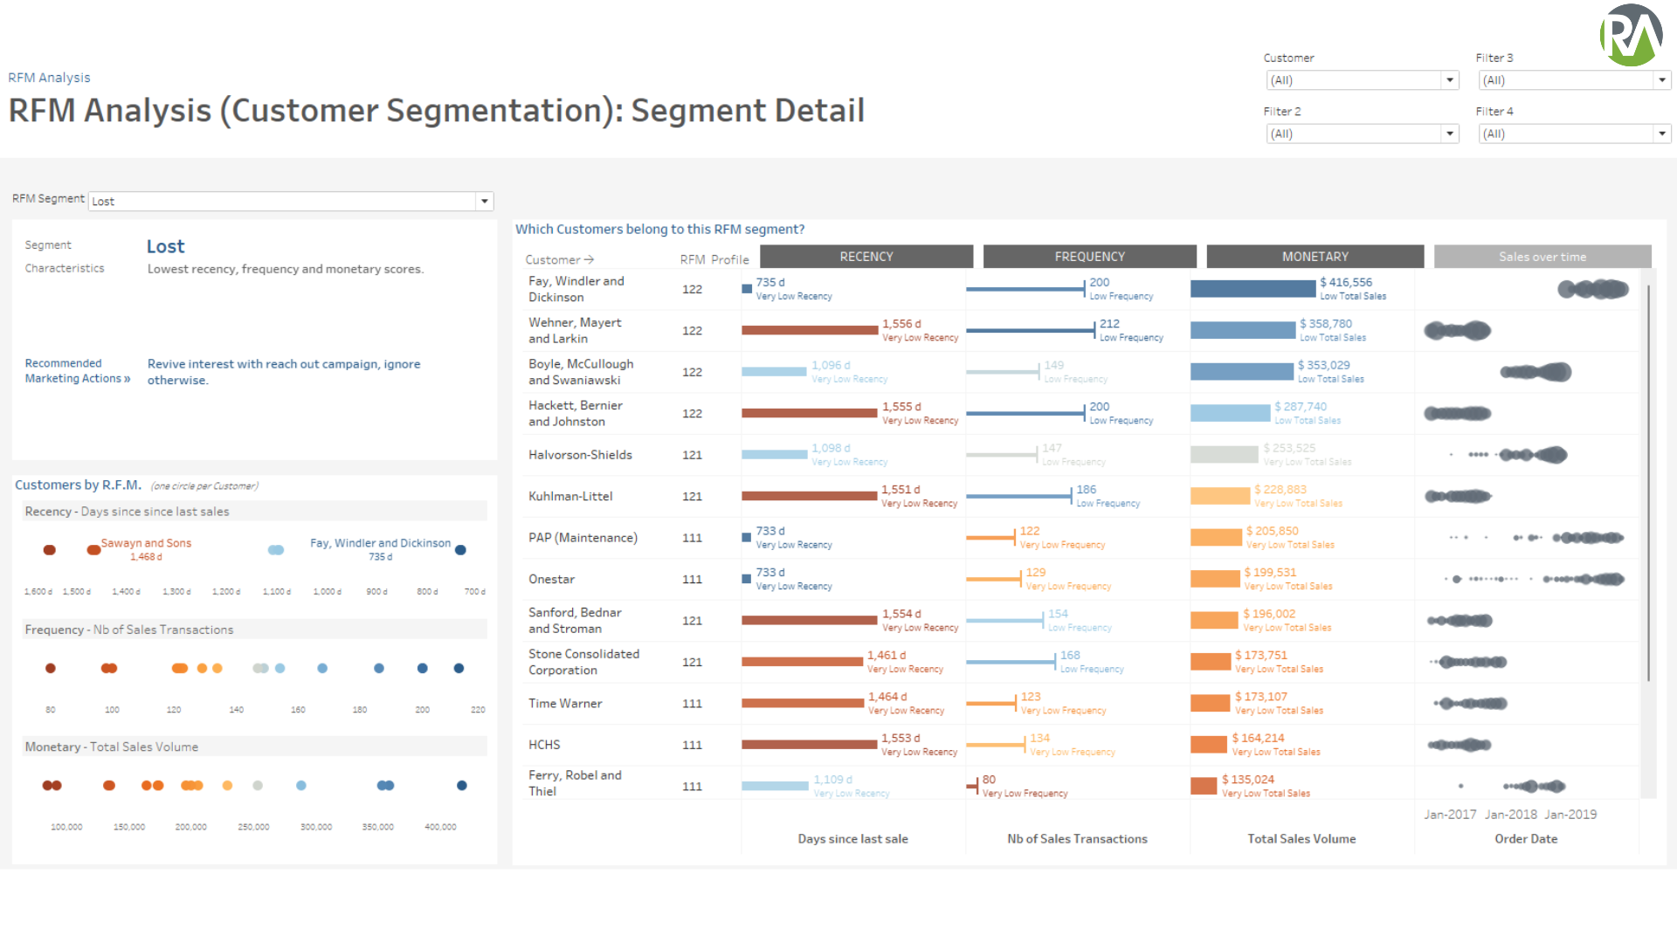Screen dimensions: 1677x943
Task: Click the monetary bar showing $416,556
Action: click(x=1253, y=288)
